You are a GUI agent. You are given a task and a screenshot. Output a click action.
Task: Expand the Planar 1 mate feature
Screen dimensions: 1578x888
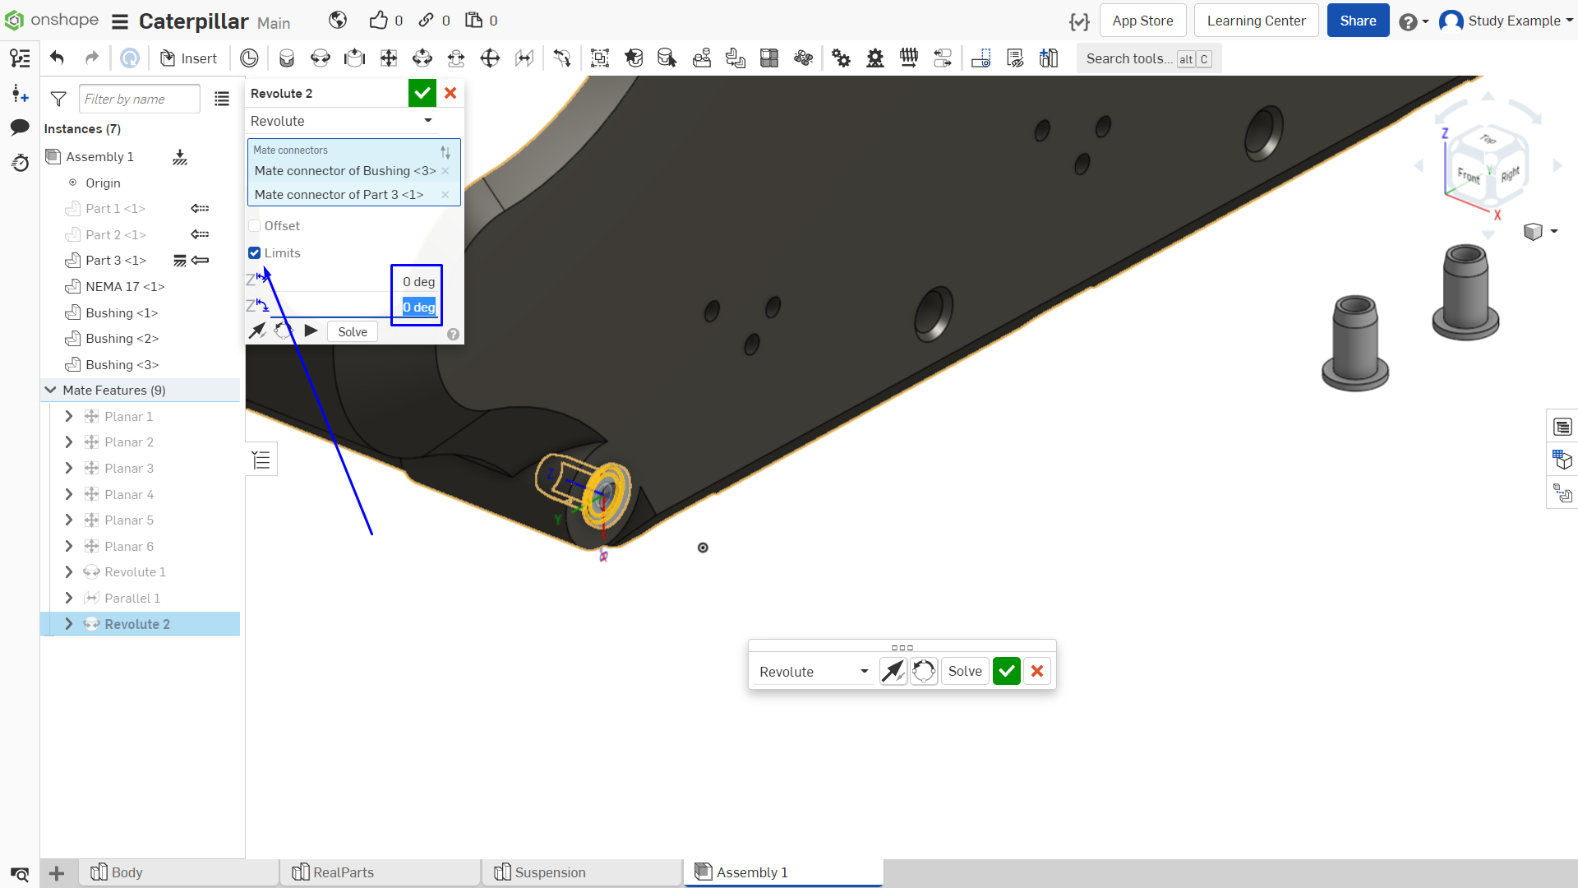(x=69, y=417)
